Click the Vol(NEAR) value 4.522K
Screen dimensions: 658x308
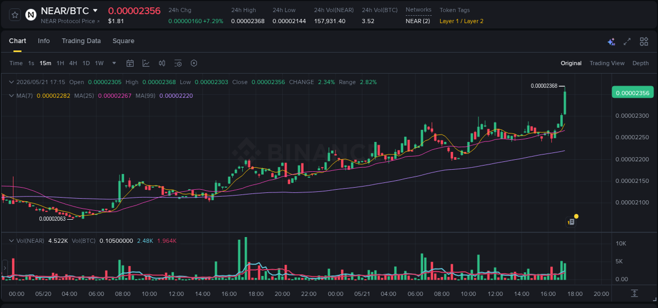click(x=58, y=241)
